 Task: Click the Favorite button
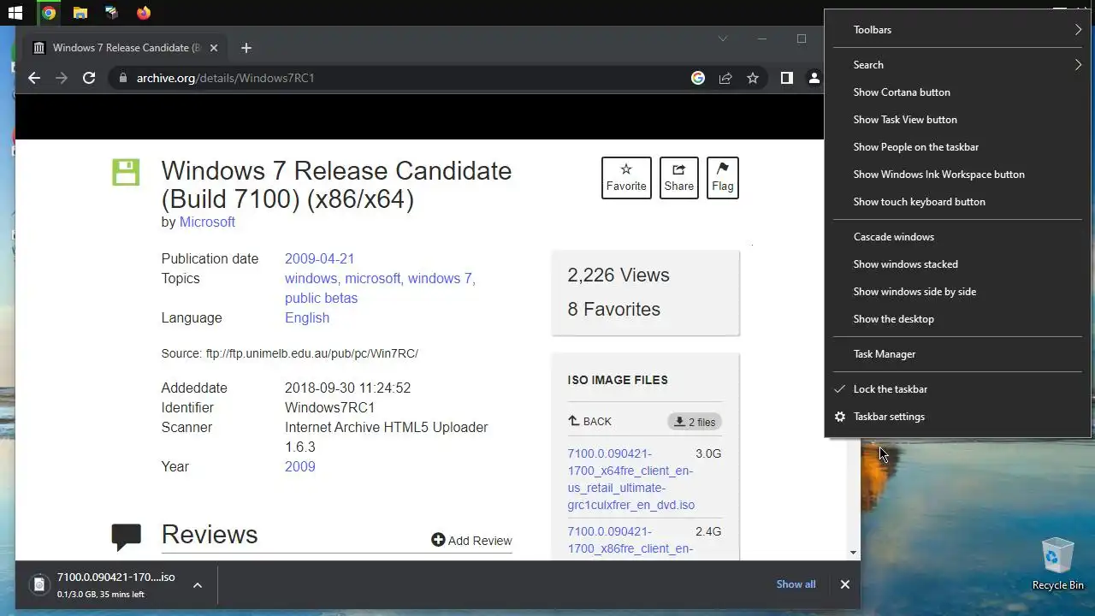626,177
